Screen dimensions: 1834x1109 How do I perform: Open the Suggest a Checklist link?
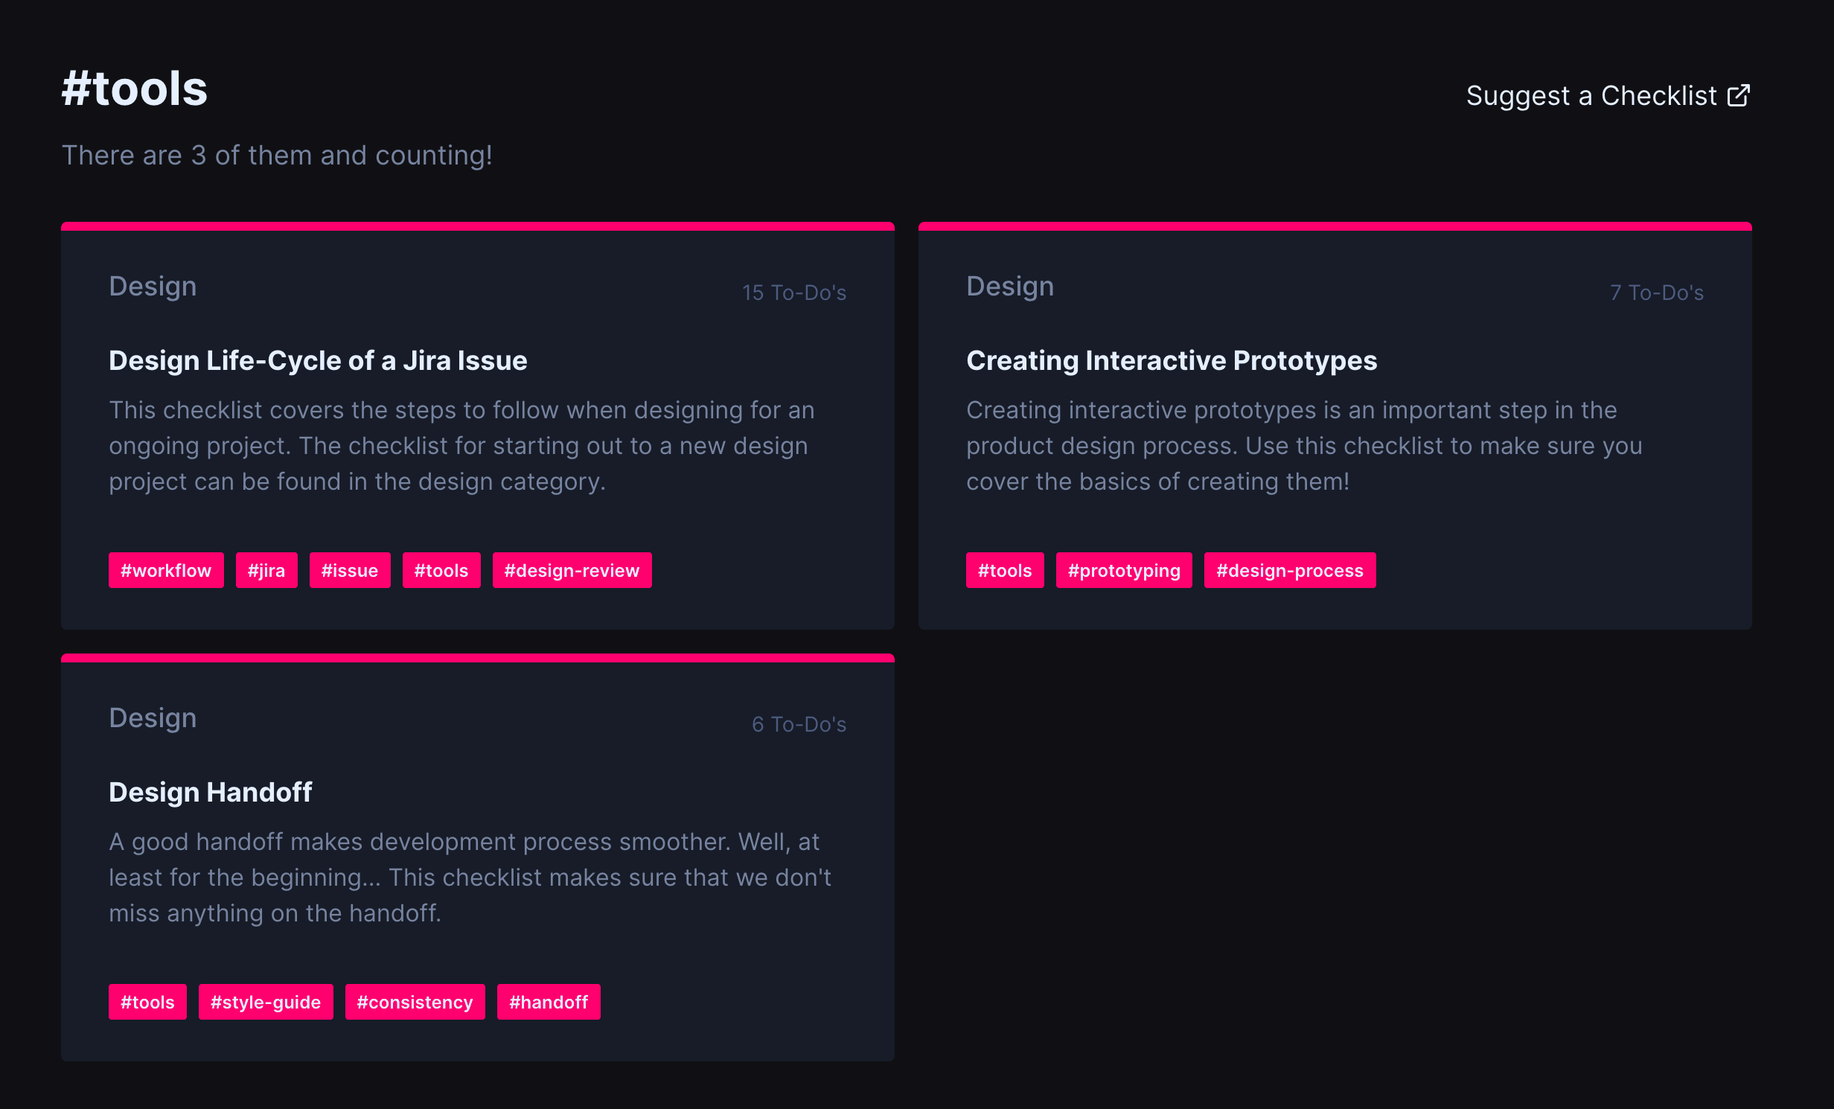point(1591,96)
